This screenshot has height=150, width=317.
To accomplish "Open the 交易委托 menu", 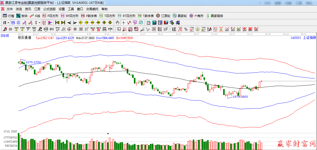I will [x=92, y=9].
